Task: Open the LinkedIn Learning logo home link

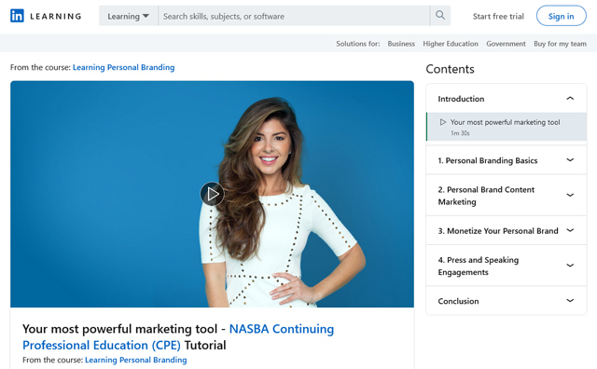Action: (x=46, y=16)
